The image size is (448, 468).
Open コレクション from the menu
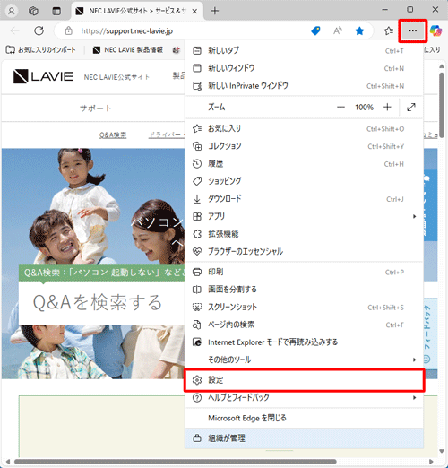pyautogui.click(x=304, y=146)
